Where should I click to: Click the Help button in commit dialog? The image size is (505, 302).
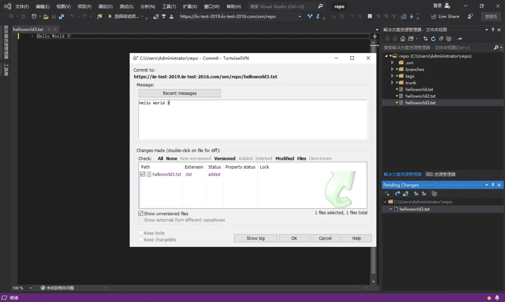[x=356, y=238]
